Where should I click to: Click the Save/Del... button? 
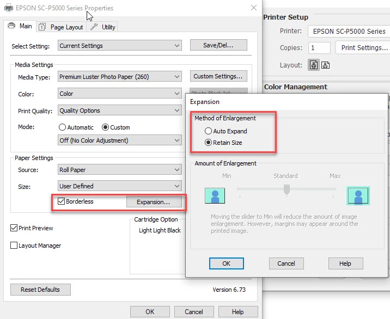[x=218, y=45]
